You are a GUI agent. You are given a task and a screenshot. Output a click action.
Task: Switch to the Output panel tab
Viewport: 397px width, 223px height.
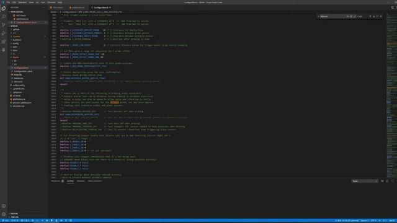coord(70,181)
